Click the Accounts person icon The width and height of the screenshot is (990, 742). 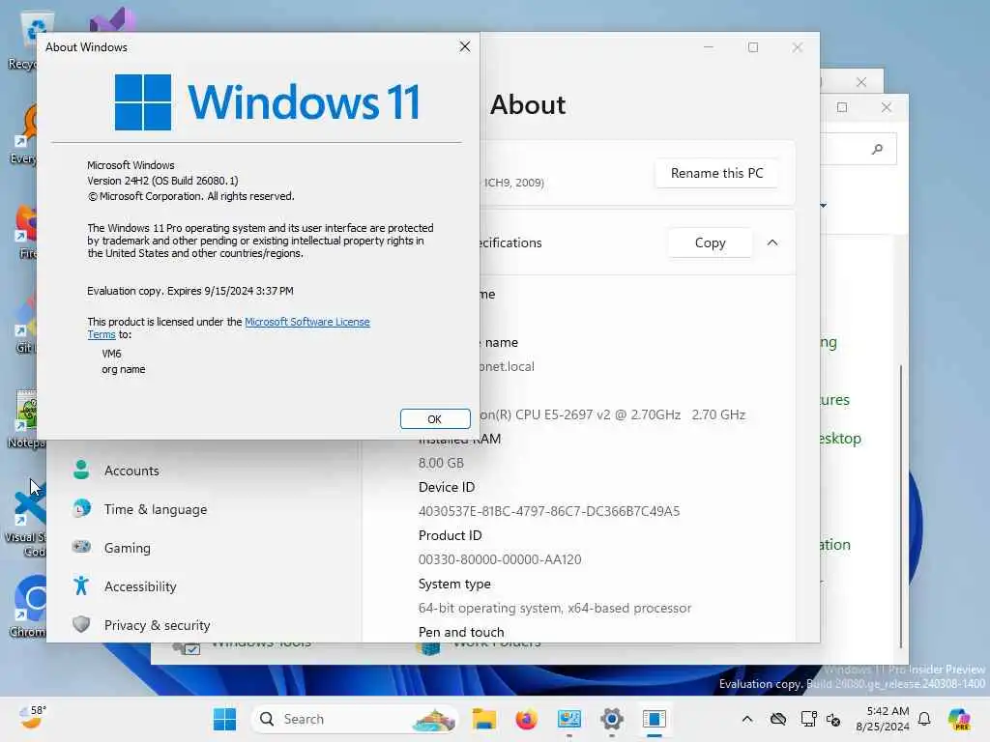tap(81, 471)
